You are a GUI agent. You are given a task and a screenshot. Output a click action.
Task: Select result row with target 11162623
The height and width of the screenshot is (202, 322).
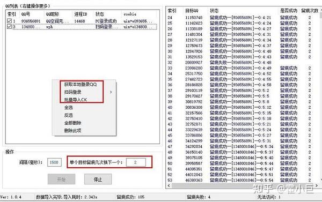(x=243, y=23)
